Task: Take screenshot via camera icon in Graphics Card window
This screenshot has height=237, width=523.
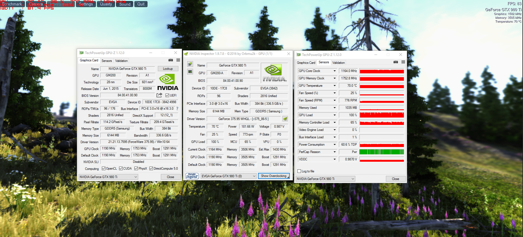Action: click(x=171, y=60)
